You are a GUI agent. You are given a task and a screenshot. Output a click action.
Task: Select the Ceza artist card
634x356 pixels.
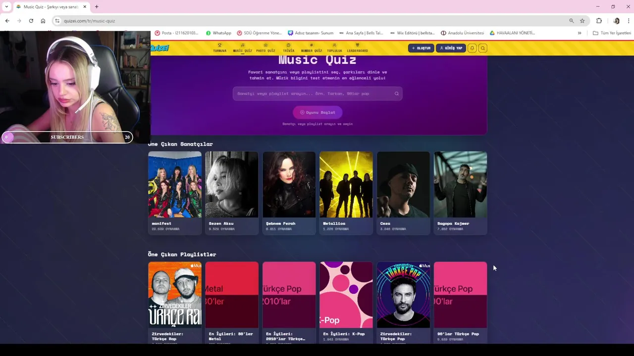pyautogui.click(x=403, y=193)
